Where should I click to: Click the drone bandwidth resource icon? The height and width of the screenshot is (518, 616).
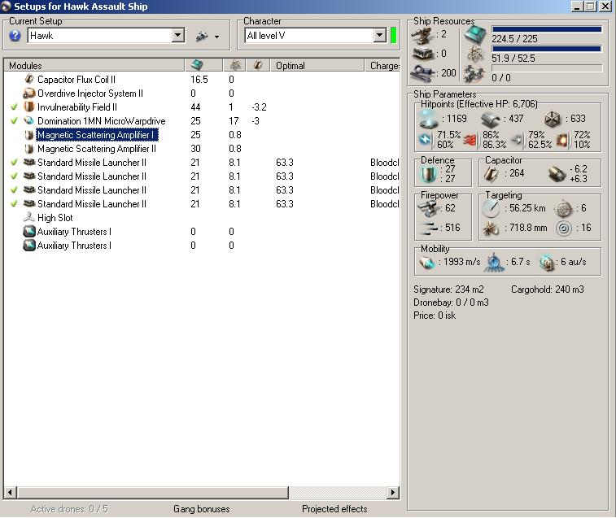[474, 74]
